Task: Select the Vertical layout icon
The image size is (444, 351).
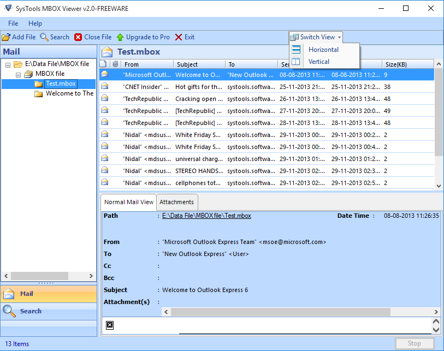Action: pyautogui.click(x=295, y=62)
